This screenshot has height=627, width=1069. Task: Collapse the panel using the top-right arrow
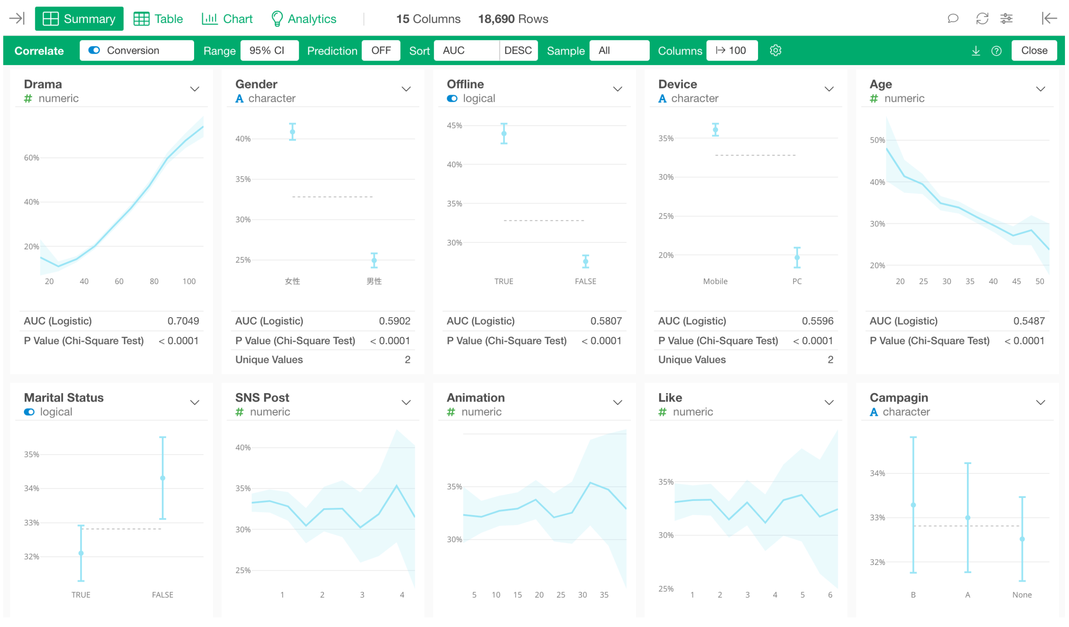[1049, 19]
